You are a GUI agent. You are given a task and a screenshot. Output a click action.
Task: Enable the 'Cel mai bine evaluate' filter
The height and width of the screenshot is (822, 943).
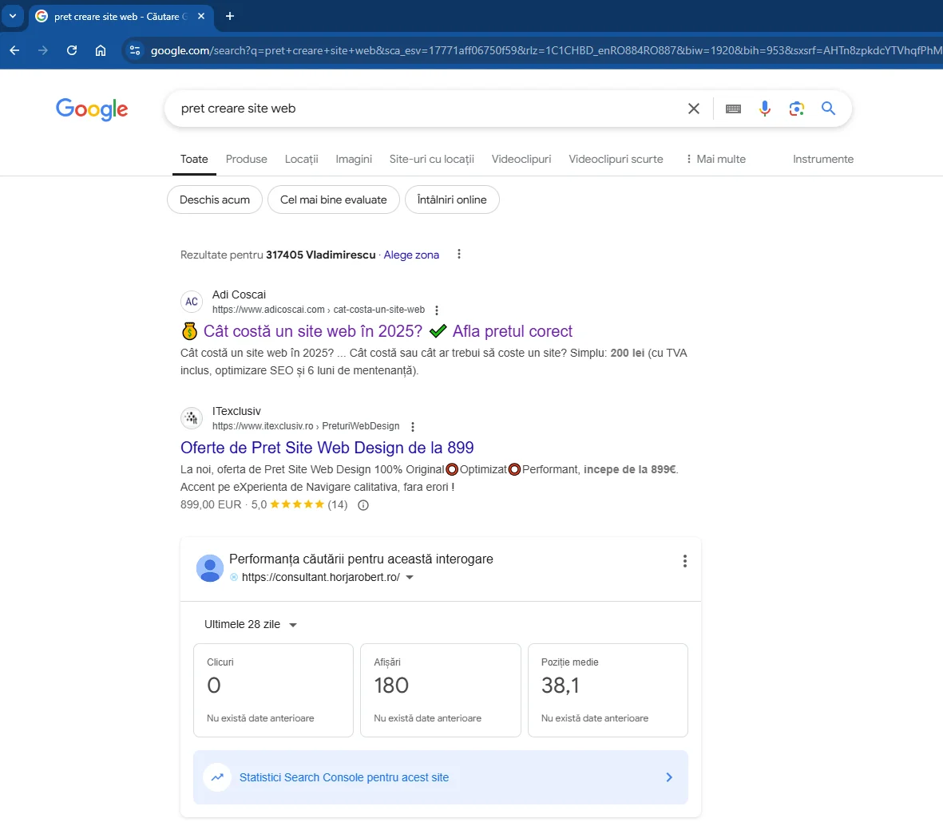[333, 200]
